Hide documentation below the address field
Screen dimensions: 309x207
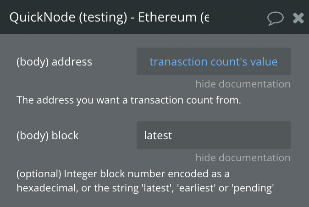click(243, 84)
